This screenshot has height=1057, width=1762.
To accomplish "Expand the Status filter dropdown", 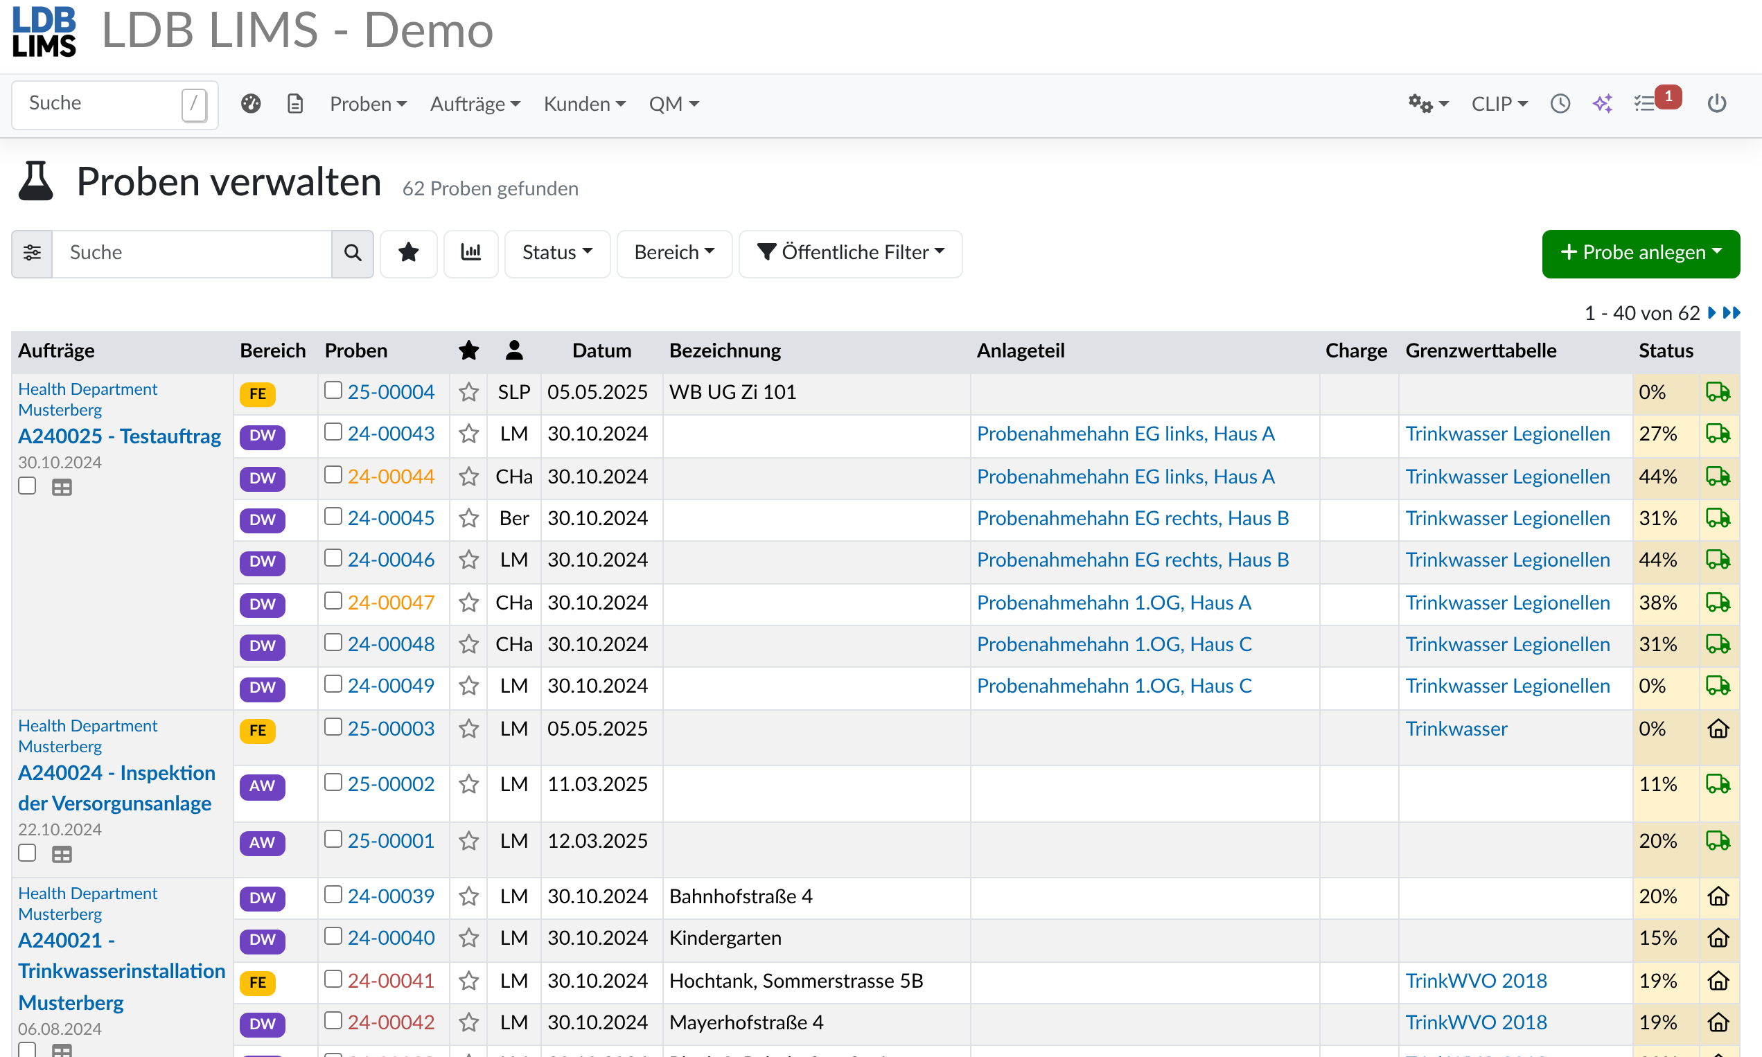I will (x=557, y=253).
